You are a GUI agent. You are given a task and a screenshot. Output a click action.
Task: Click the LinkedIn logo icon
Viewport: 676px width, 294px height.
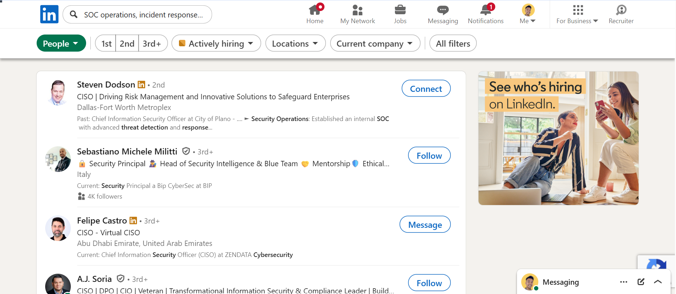click(49, 14)
